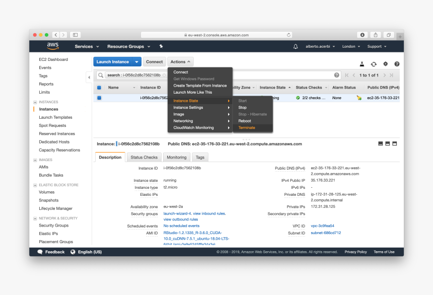Image resolution: width=433 pixels, height=295 pixels.
Task: Select Terminate from Instance State submenu
Action: 247,127
